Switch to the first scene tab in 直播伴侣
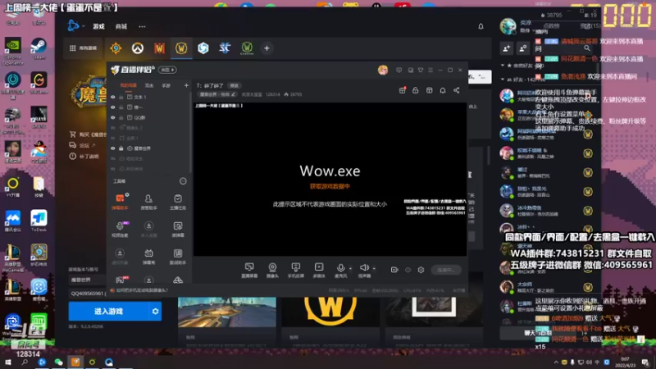The height and width of the screenshot is (369, 656). tap(129, 85)
